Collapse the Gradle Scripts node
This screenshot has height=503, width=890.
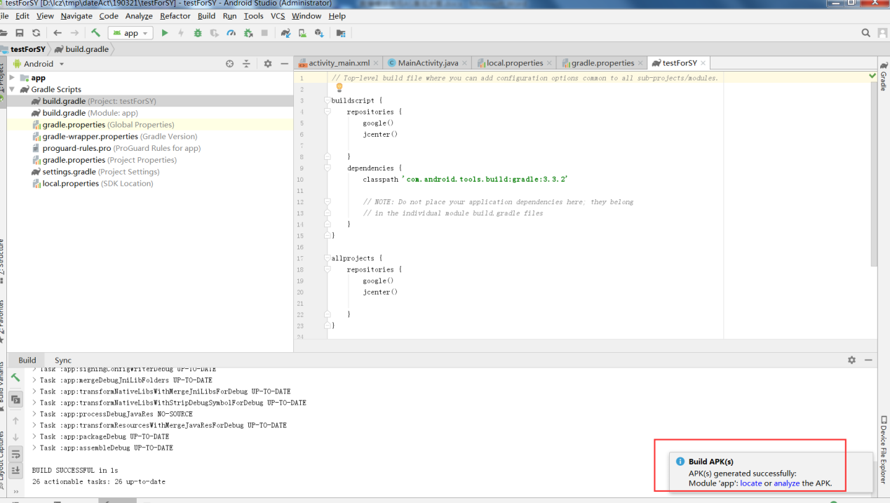click(12, 89)
